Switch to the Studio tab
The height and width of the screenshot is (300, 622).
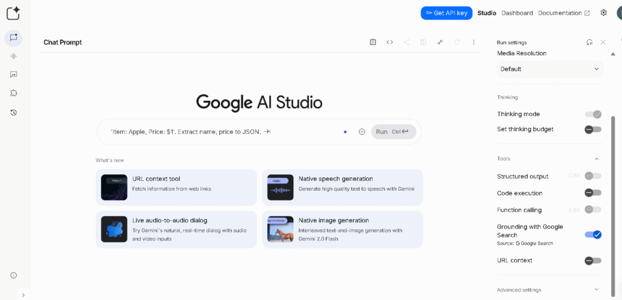[487, 13]
